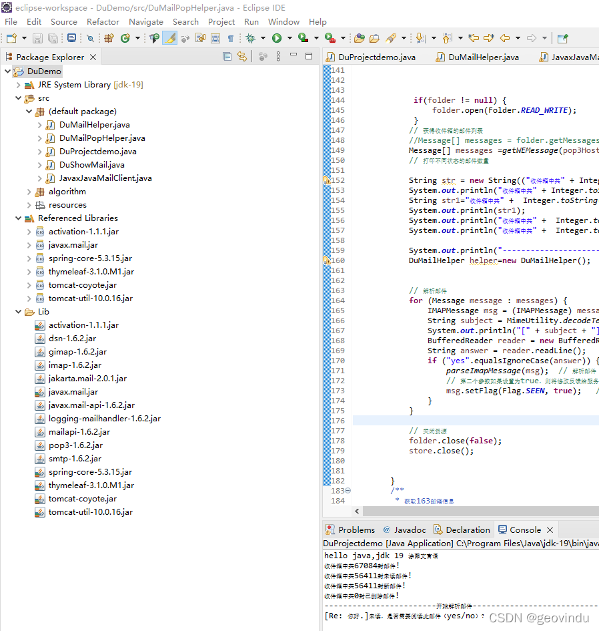Toggle Show Whitespace Characters pilcrow icon

click(231, 39)
